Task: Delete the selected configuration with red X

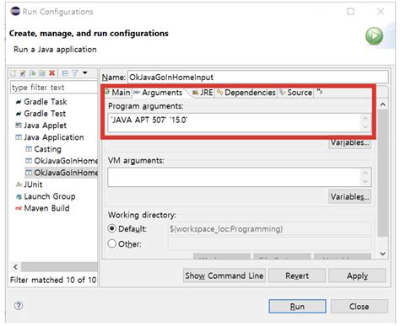Action: 51,73
